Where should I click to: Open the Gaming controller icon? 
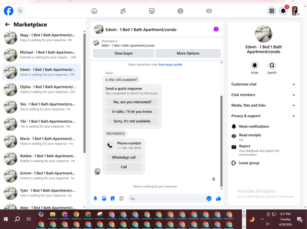[209, 11]
